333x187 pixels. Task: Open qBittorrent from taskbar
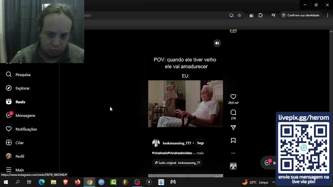(x=101, y=182)
